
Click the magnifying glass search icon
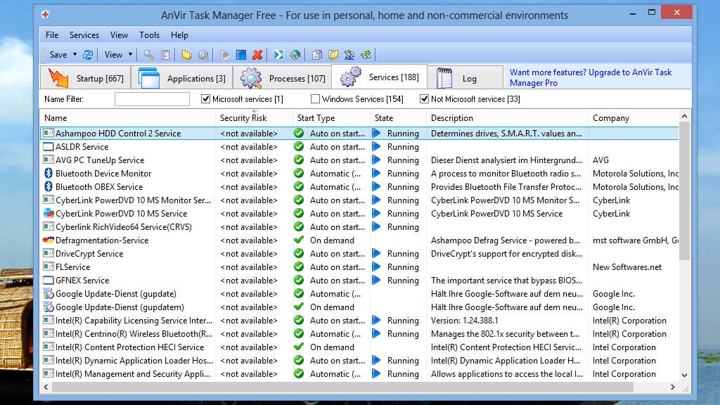pos(148,55)
